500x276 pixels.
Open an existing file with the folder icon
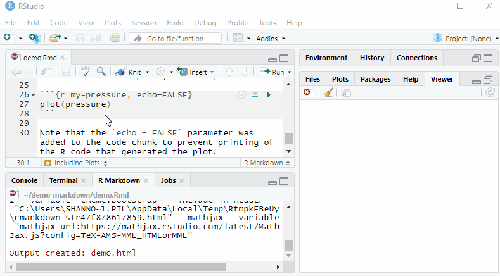coord(54,38)
